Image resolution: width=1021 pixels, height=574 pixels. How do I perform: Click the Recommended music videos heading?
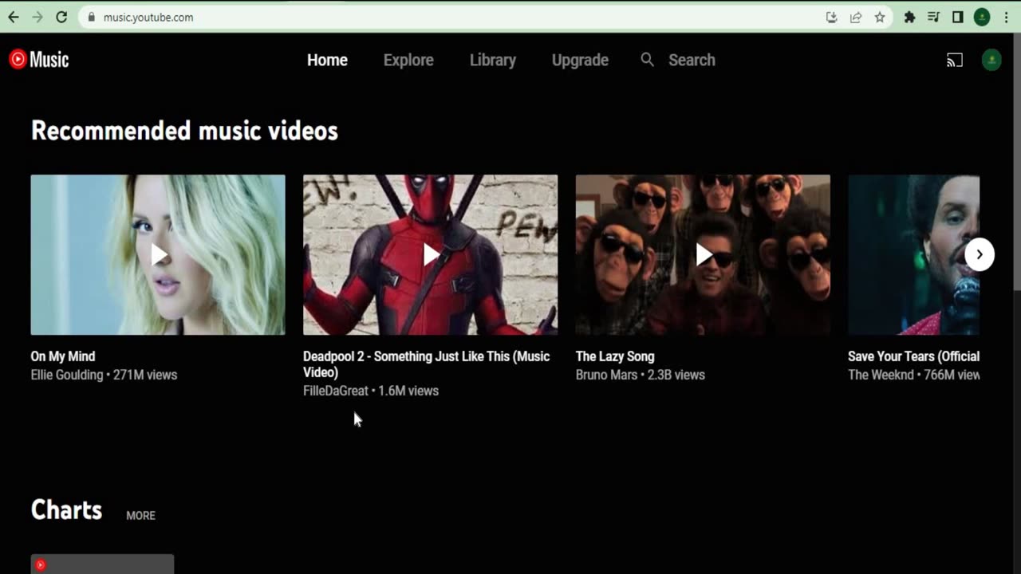(184, 131)
